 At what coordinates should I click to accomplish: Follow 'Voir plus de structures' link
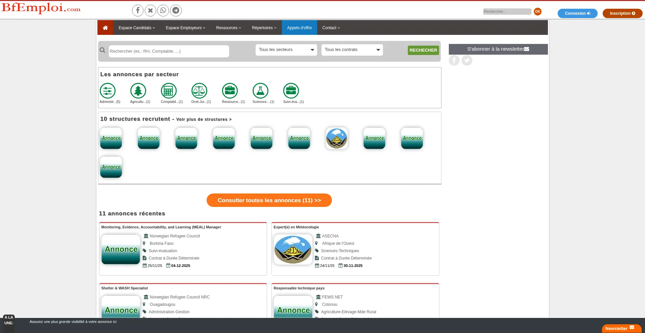click(x=204, y=119)
